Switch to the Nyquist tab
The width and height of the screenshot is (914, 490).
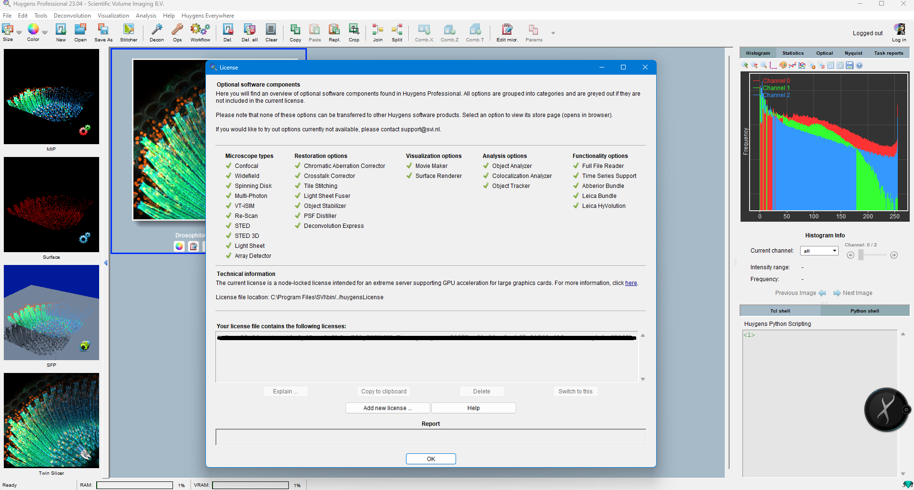point(853,53)
